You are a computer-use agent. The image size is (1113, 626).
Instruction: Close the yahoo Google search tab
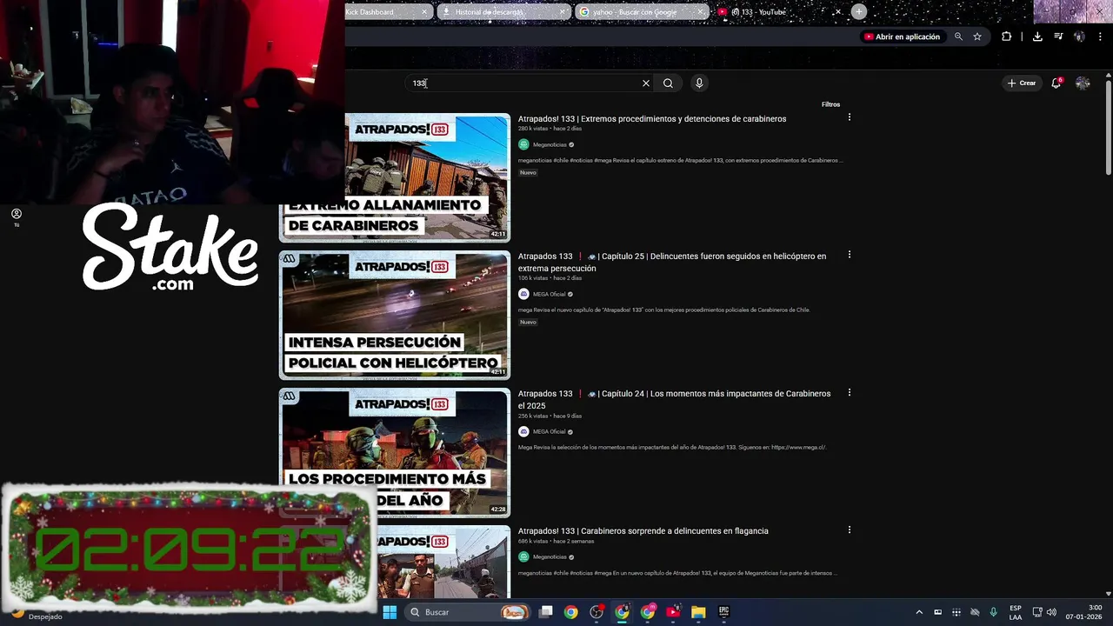click(x=700, y=12)
